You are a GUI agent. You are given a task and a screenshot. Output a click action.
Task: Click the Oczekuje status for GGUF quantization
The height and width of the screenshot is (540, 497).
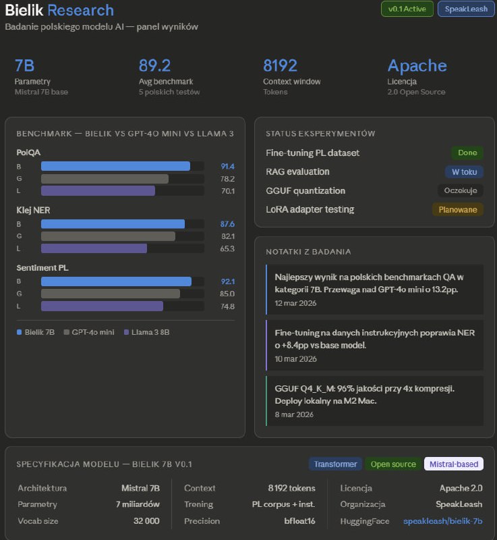point(460,191)
